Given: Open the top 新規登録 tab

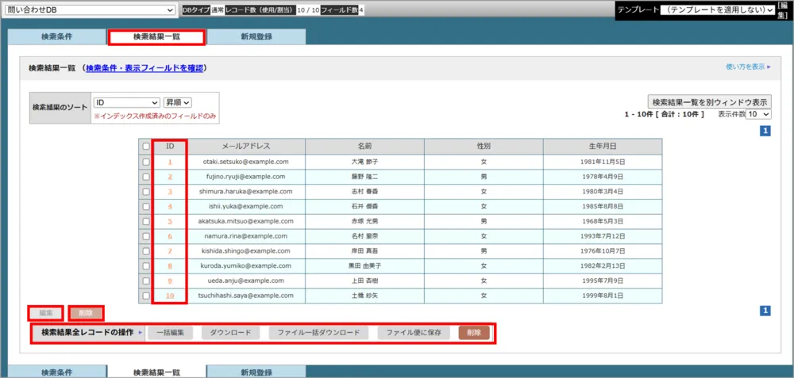Looking at the screenshot, I should 256,37.
